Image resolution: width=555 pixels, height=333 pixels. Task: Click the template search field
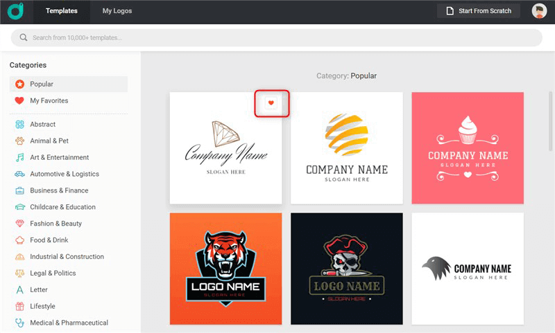coord(277,37)
